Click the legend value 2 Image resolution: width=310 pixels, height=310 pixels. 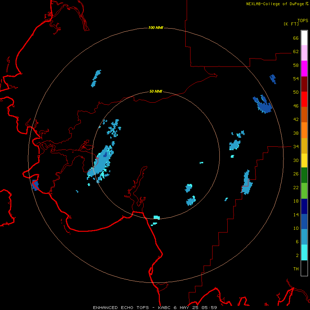tap(297, 256)
